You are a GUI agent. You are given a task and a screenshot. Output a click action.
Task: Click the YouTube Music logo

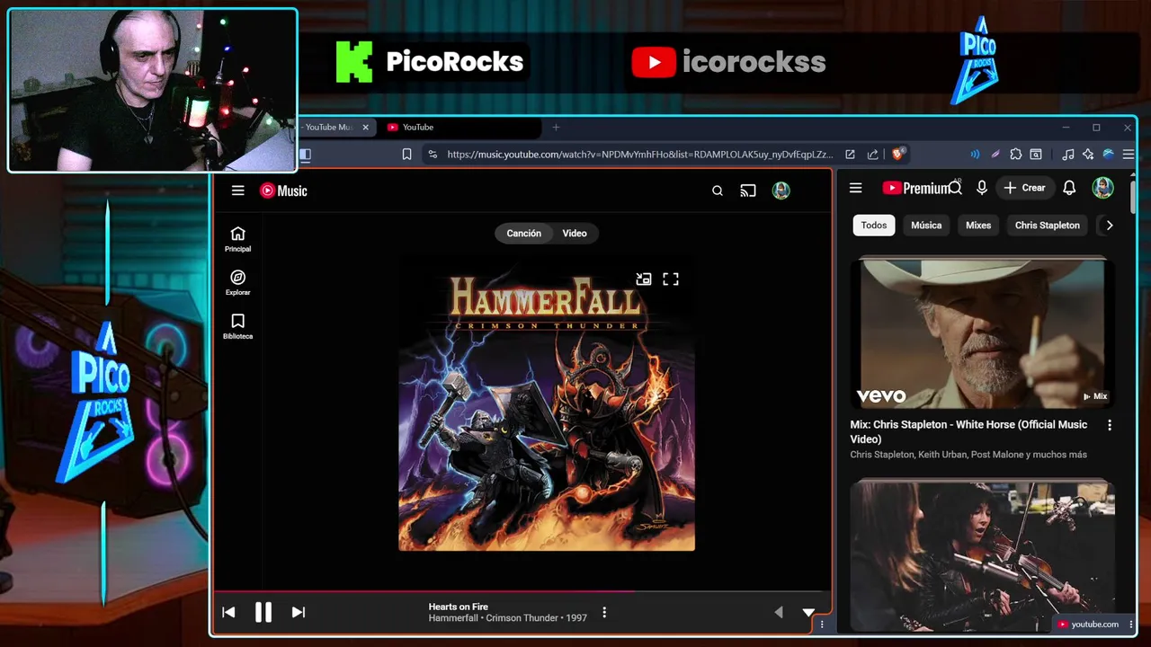(283, 191)
